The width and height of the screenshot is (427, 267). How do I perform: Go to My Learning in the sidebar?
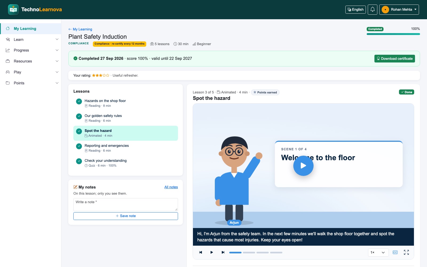[x=31, y=29]
